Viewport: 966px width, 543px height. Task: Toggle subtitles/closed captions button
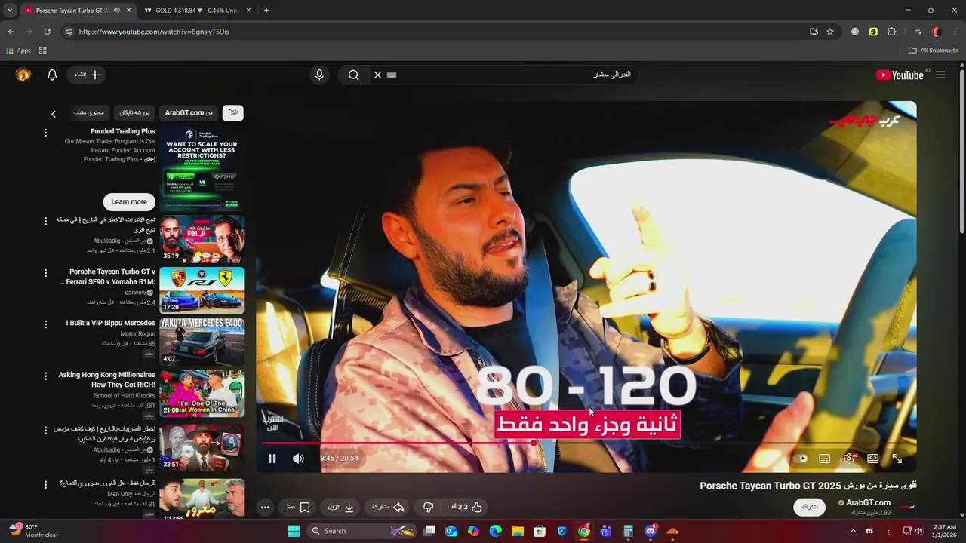click(824, 458)
